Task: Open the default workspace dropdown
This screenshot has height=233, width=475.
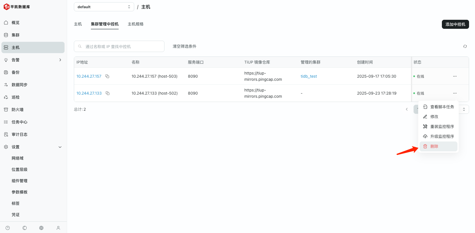Action: (x=104, y=7)
